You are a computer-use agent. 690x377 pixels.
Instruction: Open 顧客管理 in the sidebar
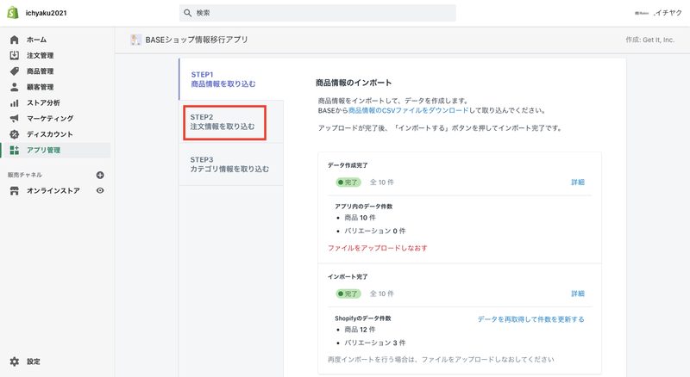tap(40, 87)
